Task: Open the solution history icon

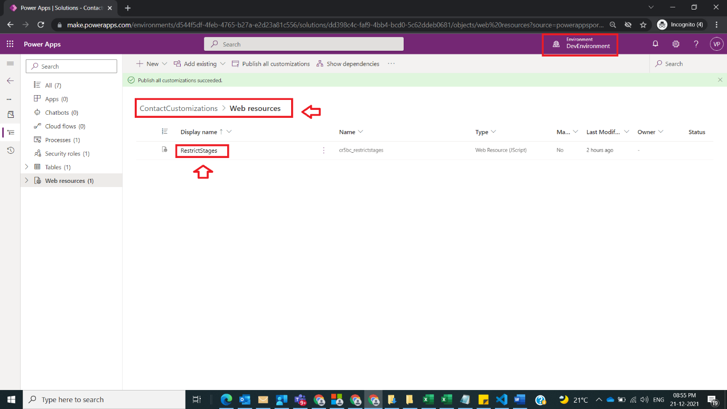Action: (x=11, y=151)
